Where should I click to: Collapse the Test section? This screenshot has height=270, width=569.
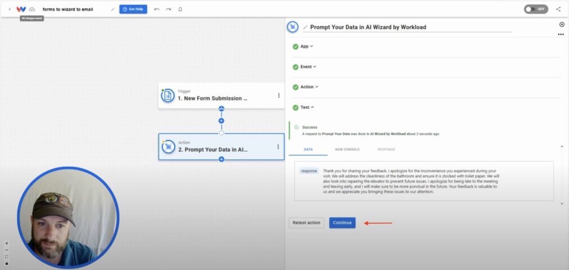[x=307, y=107]
